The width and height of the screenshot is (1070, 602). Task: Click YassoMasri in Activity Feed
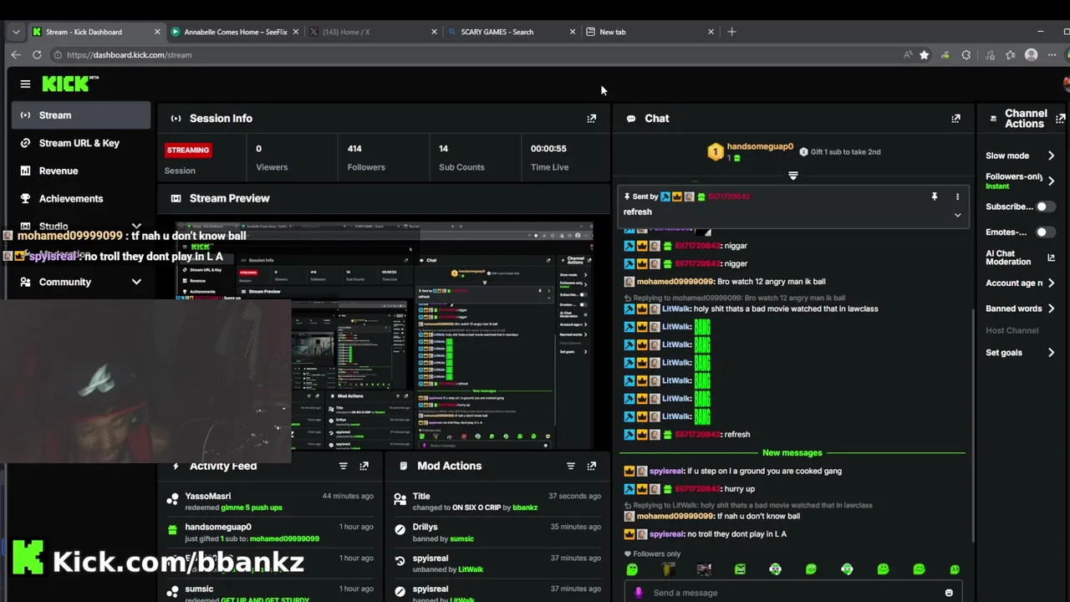(x=208, y=497)
